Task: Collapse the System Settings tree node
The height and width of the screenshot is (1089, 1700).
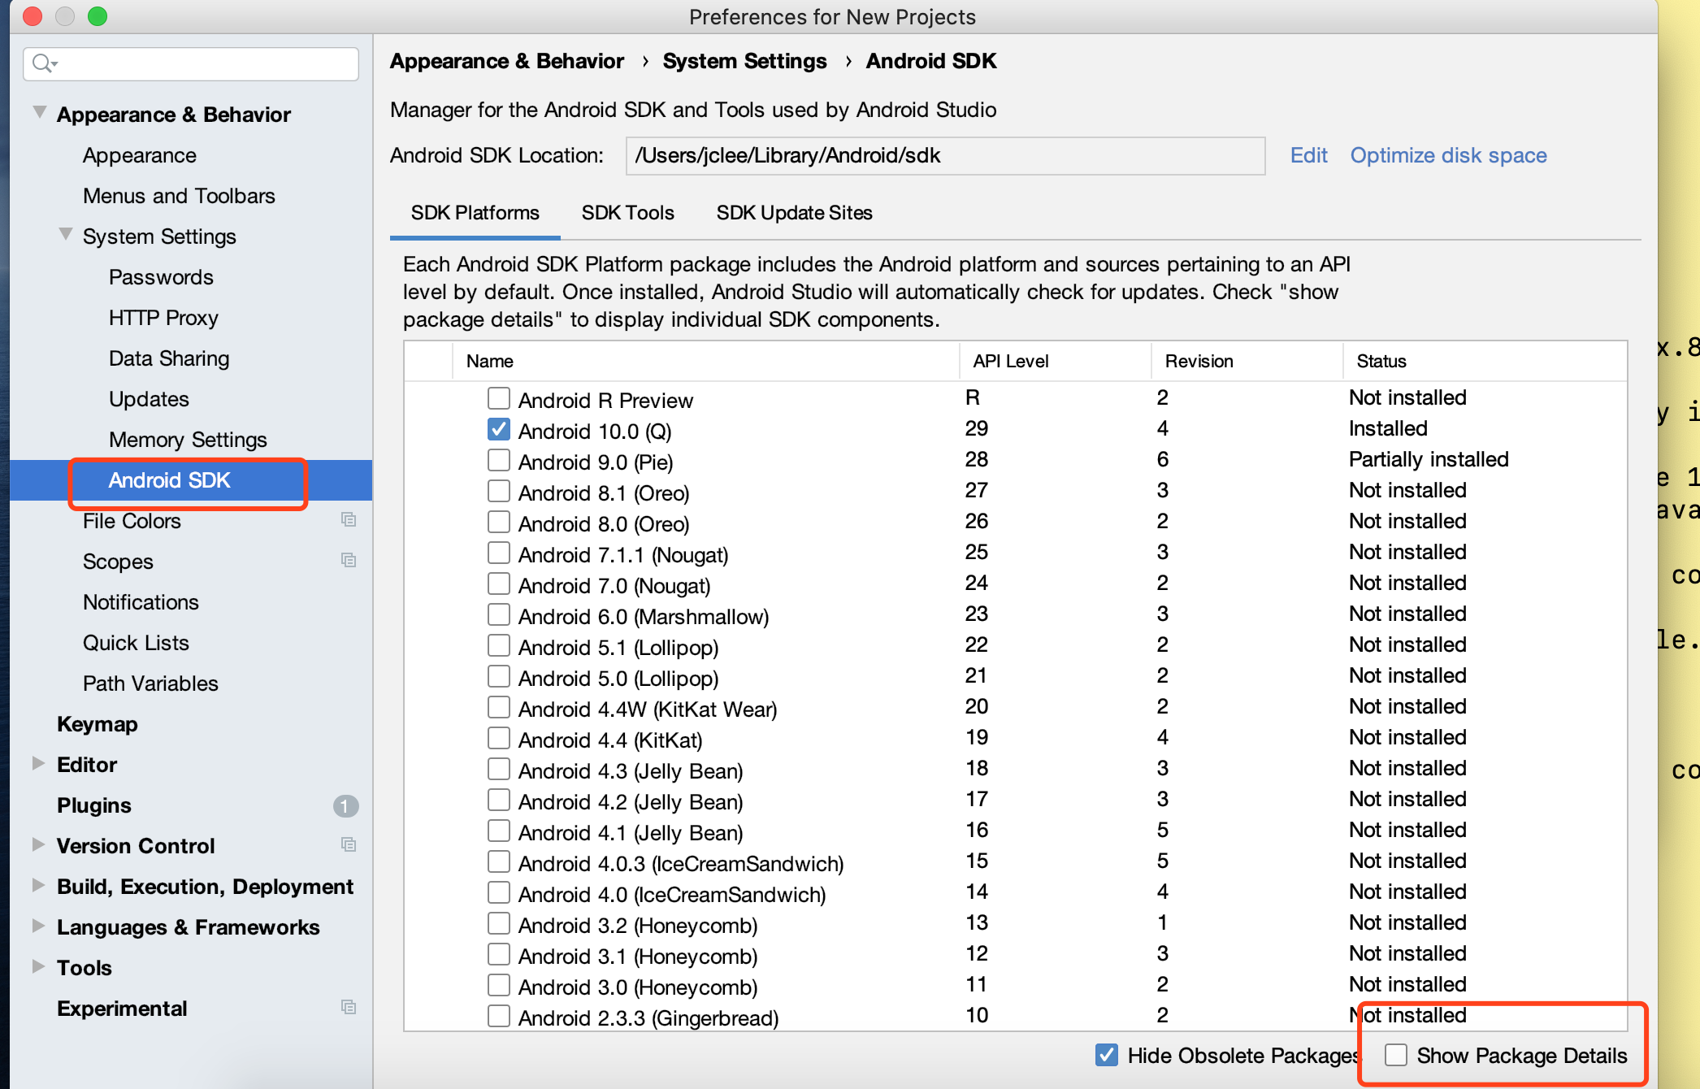Action: click(x=66, y=235)
